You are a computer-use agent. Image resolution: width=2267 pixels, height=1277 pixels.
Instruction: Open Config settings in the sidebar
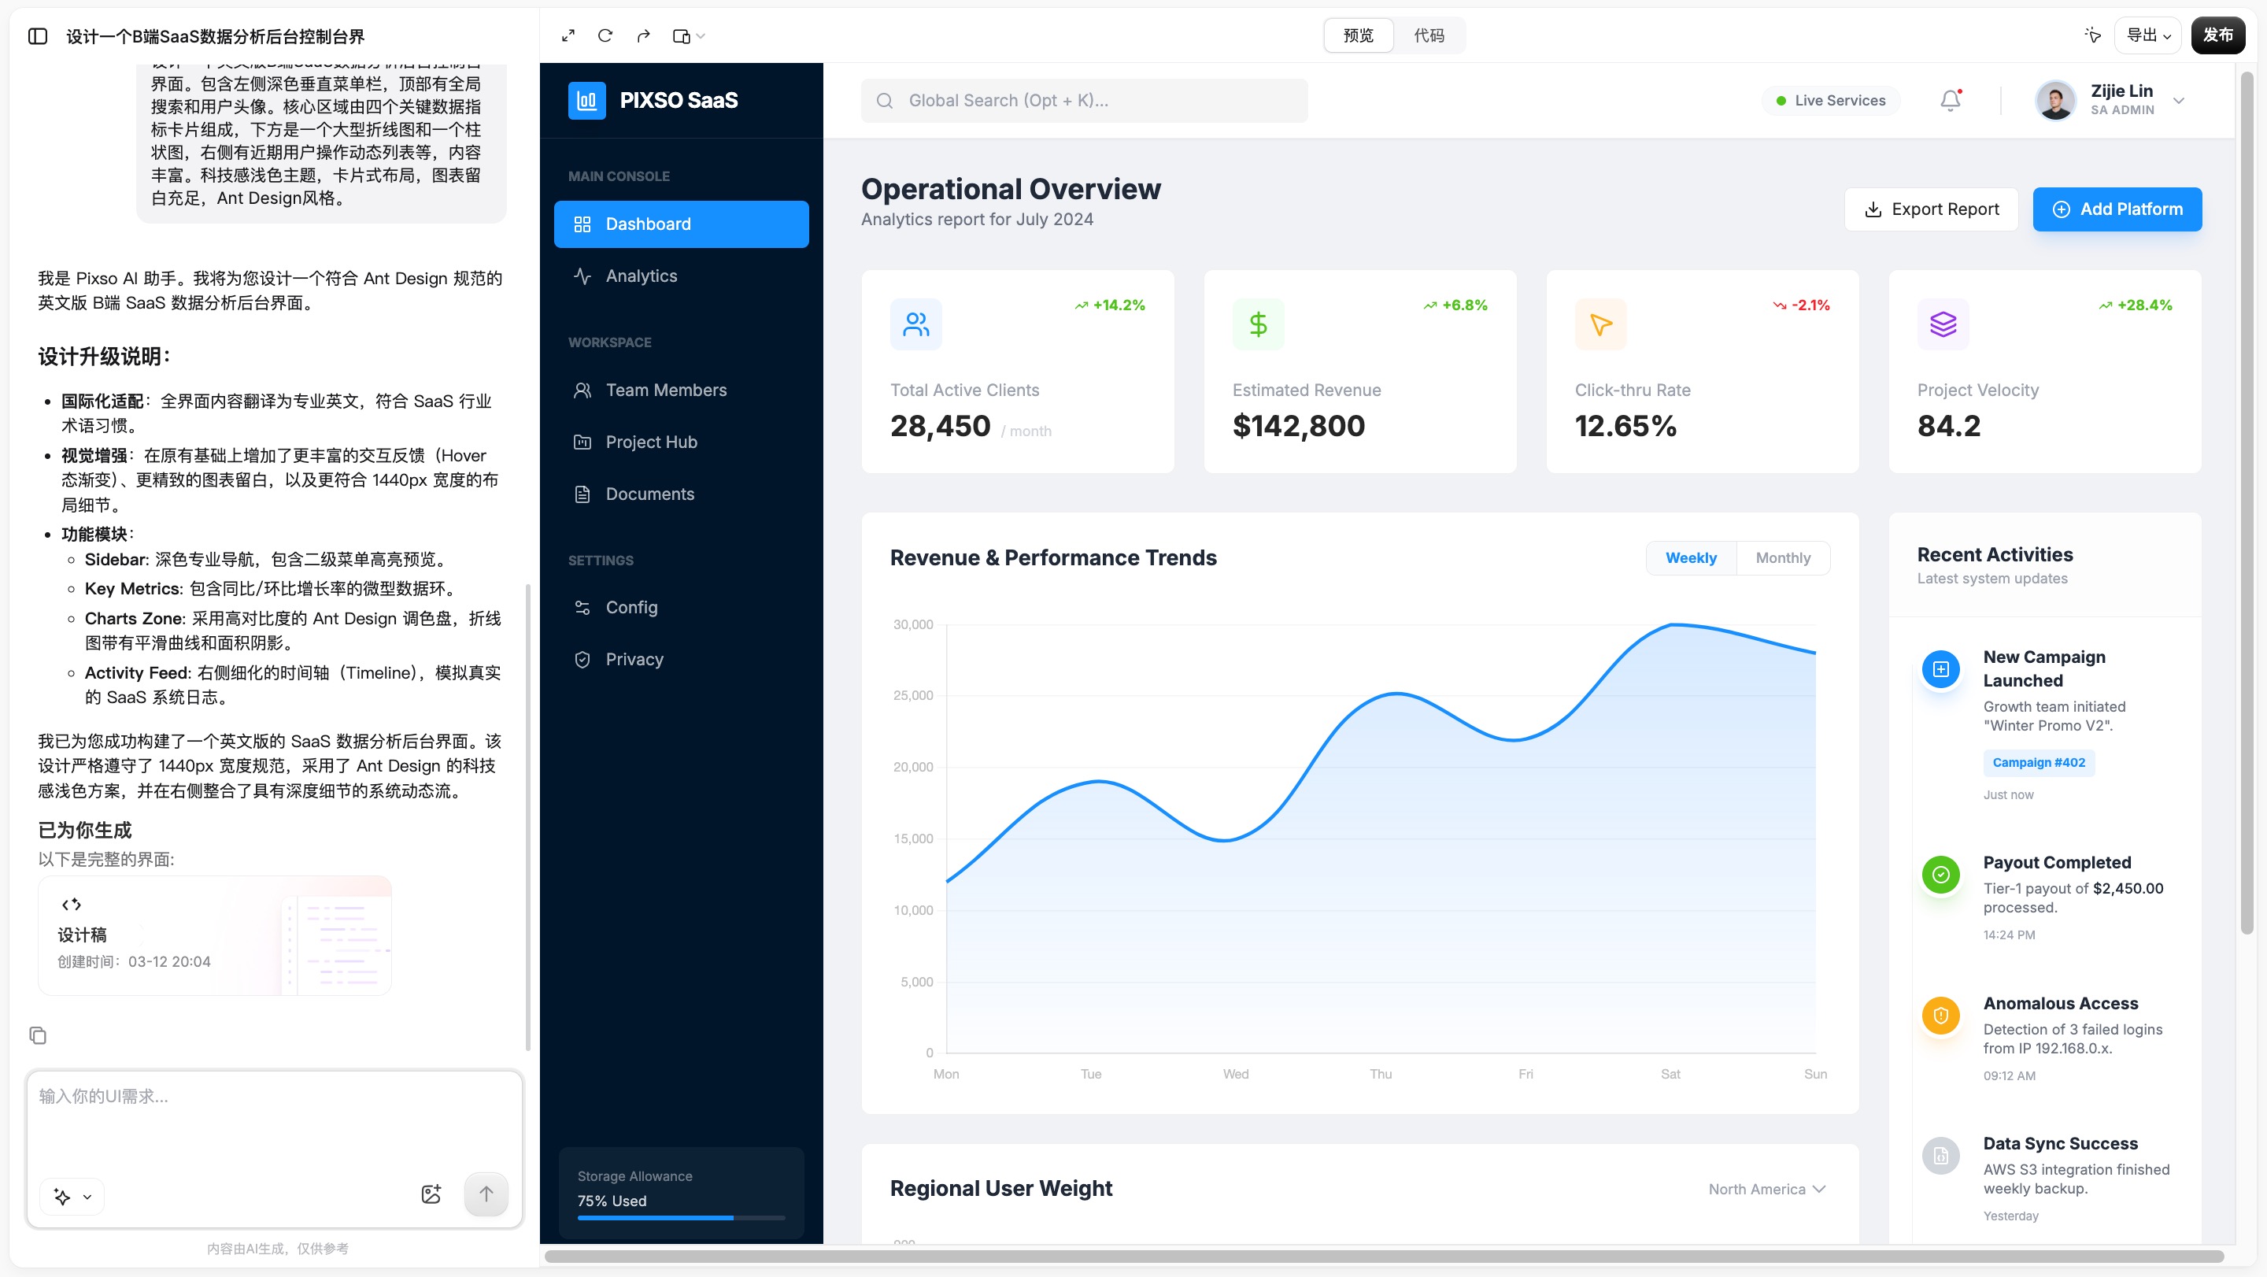point(681,607)
